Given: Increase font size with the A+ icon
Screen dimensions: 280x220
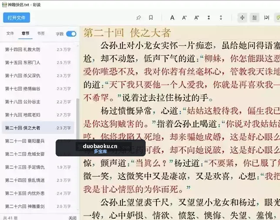Looking at the screenshot, I should [x=197, y=18].
